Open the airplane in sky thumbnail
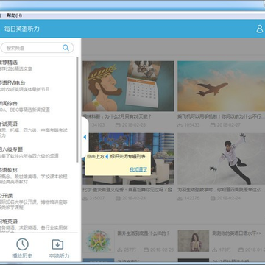This screenshot has width=265, height=265. [x=222, y=86]
